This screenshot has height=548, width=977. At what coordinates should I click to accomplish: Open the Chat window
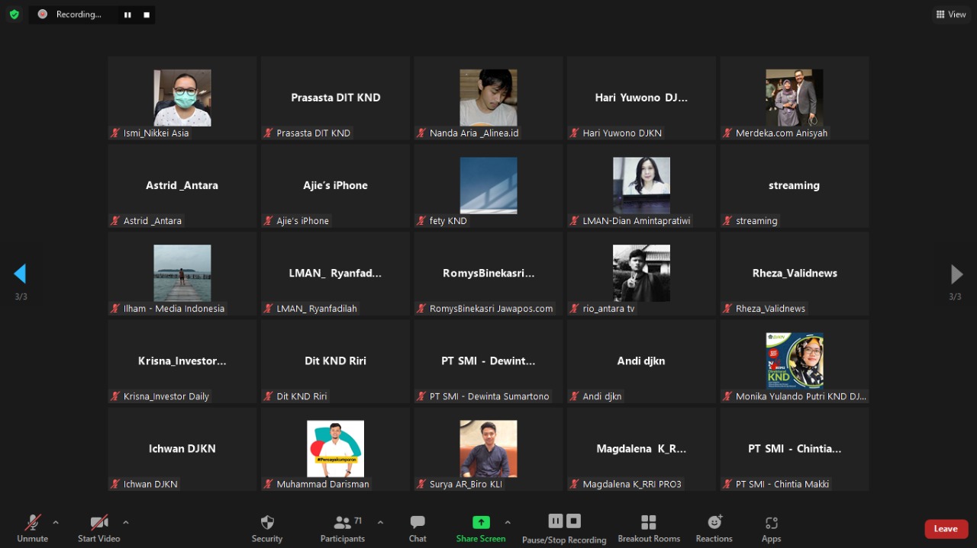[x=418, y=527]
